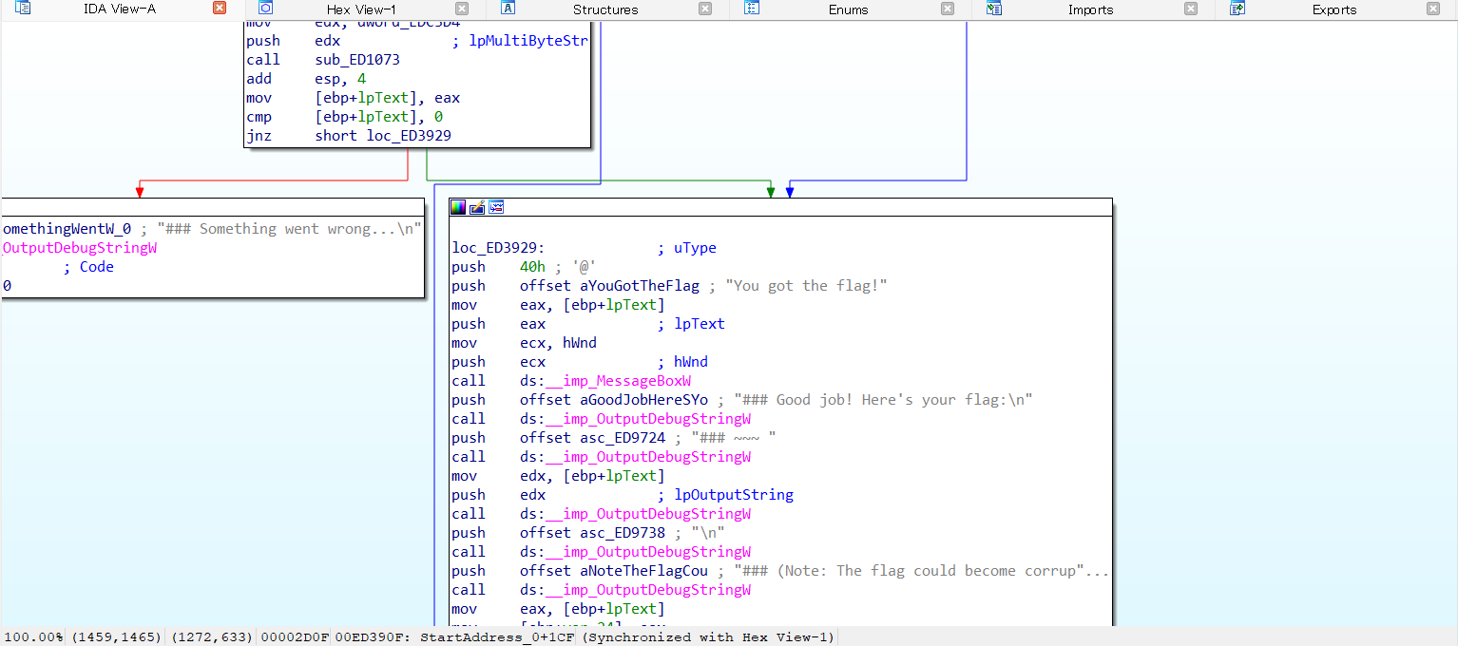
Task: Select the loc_ED3929: label
Action: [498, 248]
